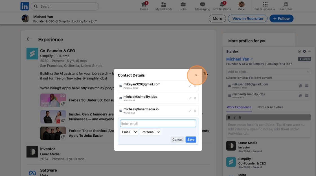
Task: Expand the Add to a job dropdown
Action: click(268, 72)
